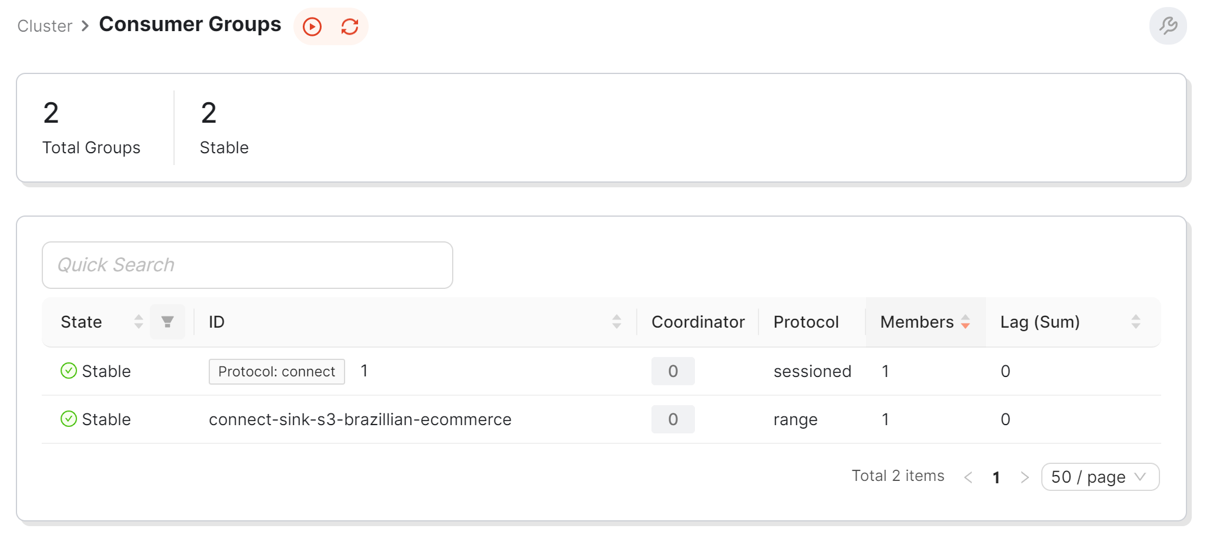Click the green Stable check icon in first row

pyautogui.click(x=69, y=371)
